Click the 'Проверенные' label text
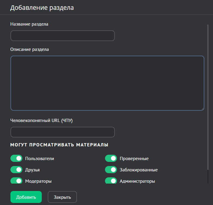This screenshot has height=205, width=213. [134, 159]
